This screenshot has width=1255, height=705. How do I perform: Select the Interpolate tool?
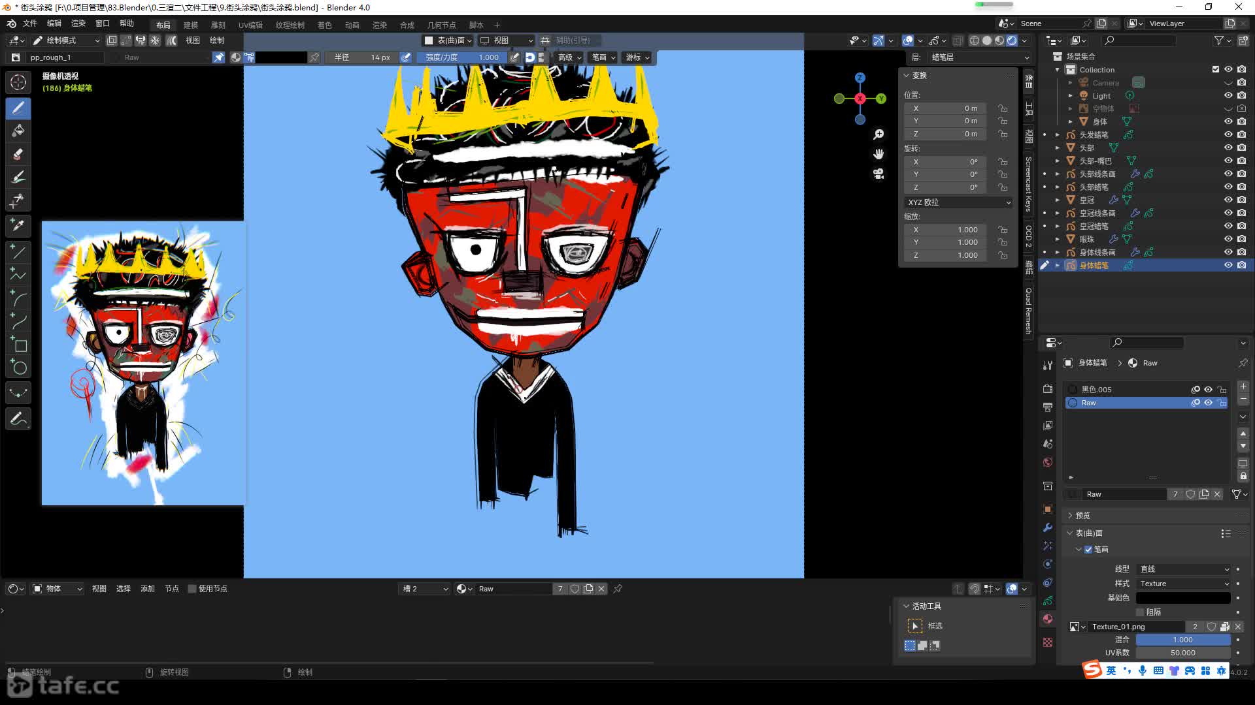pyautogui.click(x=18, y=393)
